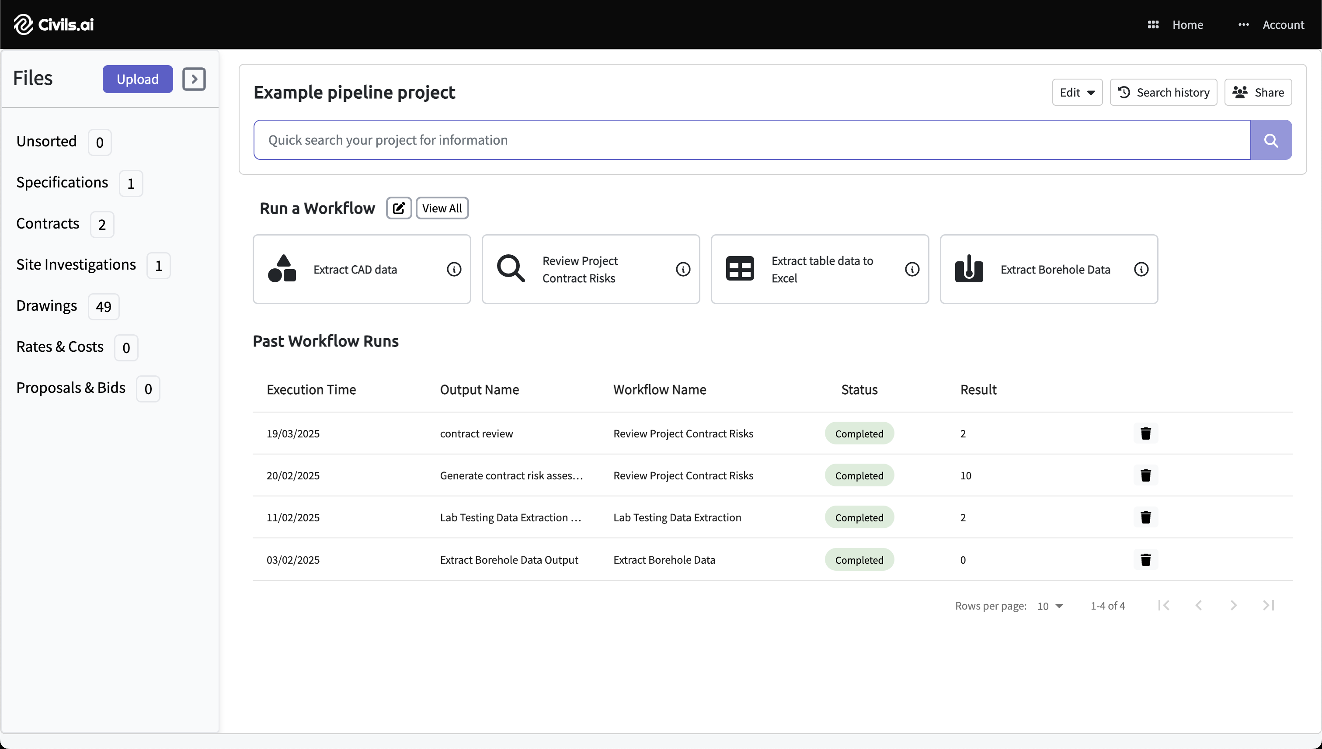Viewport: 1322px width, 749px height.
Task: Run the Extract Borehole Data workflow
Action: pyautogui.click(x=1049, y=269)
